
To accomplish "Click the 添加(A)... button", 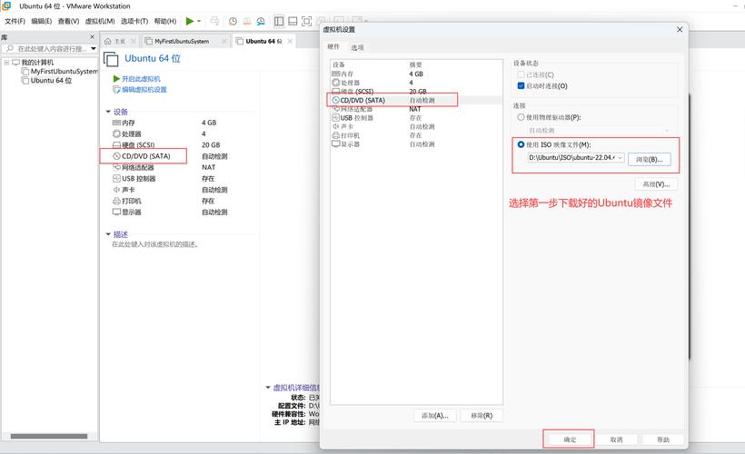I will pos(435,416).
